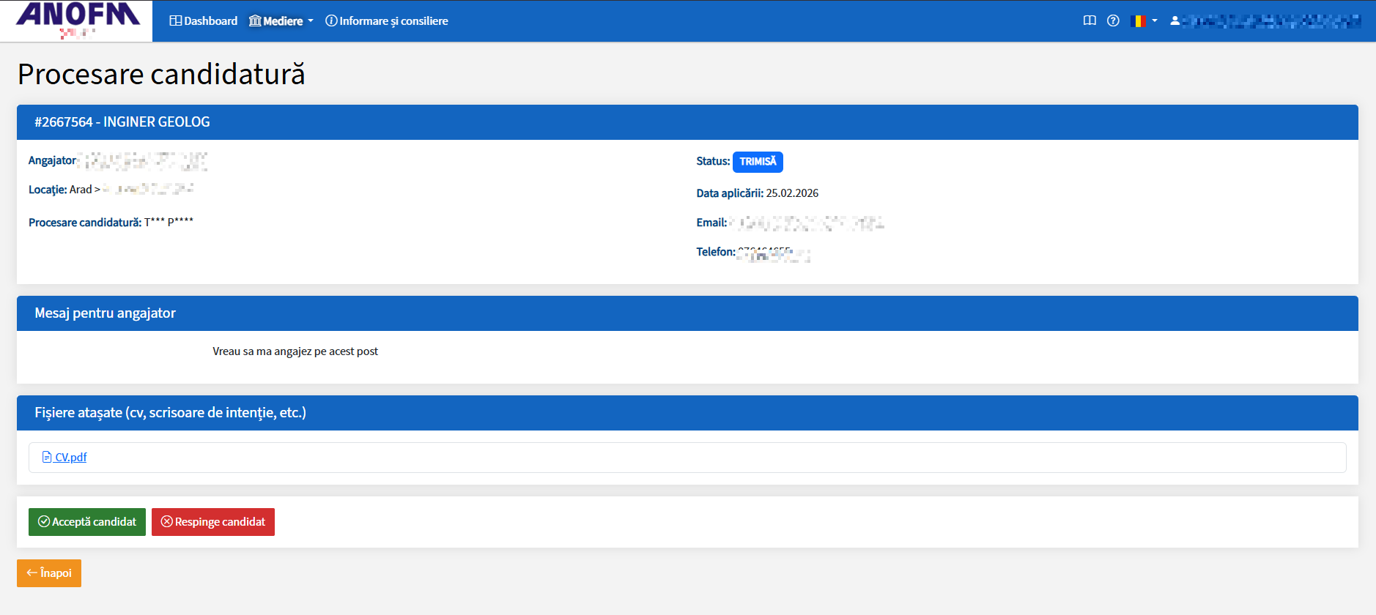The width and height of the screenshot is (1376, 615).
Task: Click the #2667564 - INGINER GEOLOG header
Action: [122, 122]
